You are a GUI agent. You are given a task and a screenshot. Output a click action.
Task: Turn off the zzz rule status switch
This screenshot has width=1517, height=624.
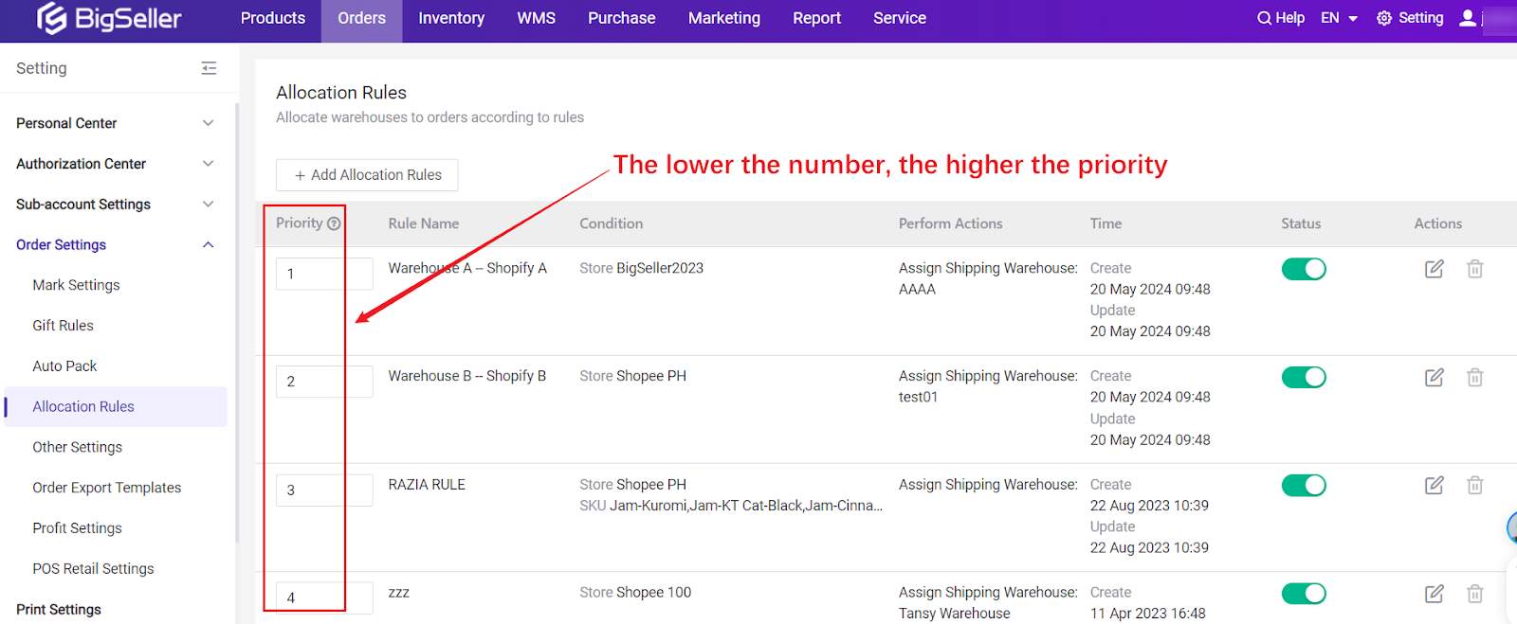[x=1304, y=594]
